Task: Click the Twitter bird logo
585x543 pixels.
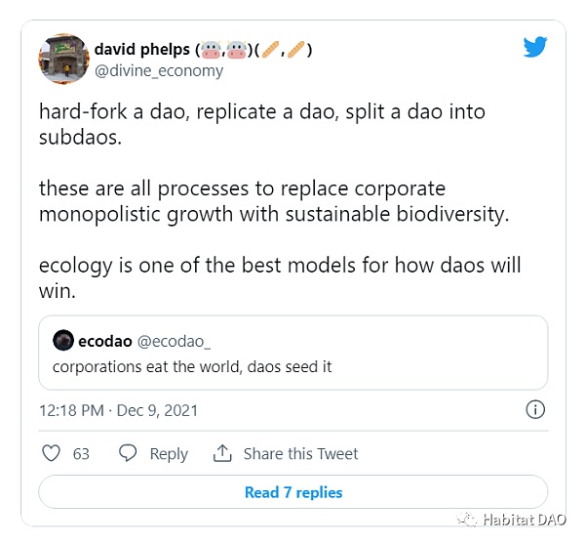Action: coord(535,46)
